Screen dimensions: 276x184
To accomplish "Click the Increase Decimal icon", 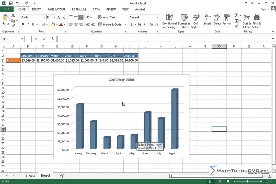I will pos(151,24).
